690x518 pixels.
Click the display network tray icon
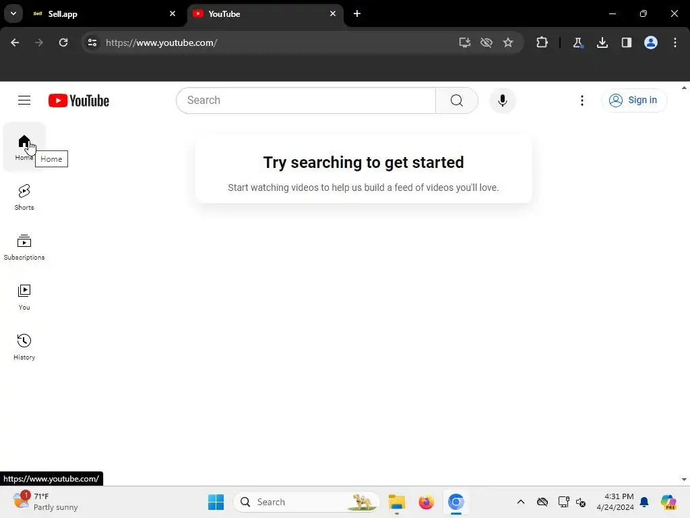[563, 502]
